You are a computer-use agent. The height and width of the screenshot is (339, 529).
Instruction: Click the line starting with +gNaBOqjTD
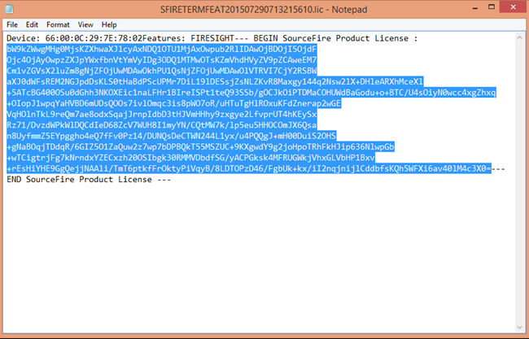pos(200,146)
